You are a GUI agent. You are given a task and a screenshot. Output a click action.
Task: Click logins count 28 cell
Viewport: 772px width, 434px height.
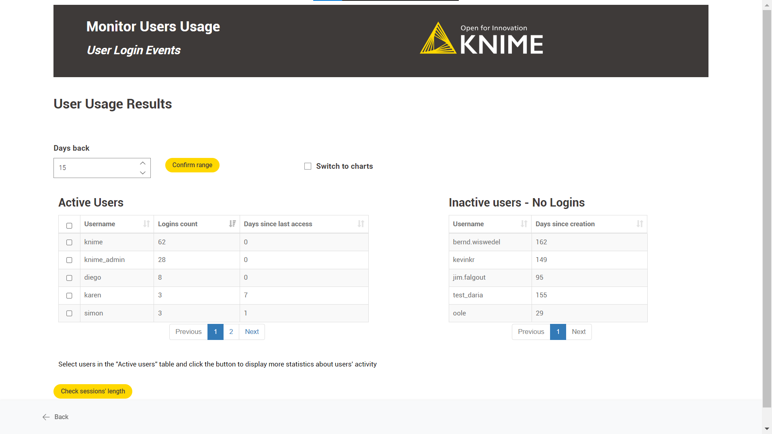[197, 260]
